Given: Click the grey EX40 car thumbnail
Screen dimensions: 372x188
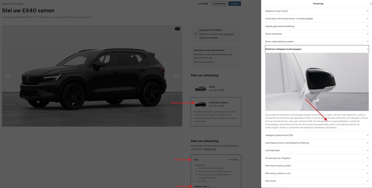Looking at the screenshot, I should (x=200, y=88).
